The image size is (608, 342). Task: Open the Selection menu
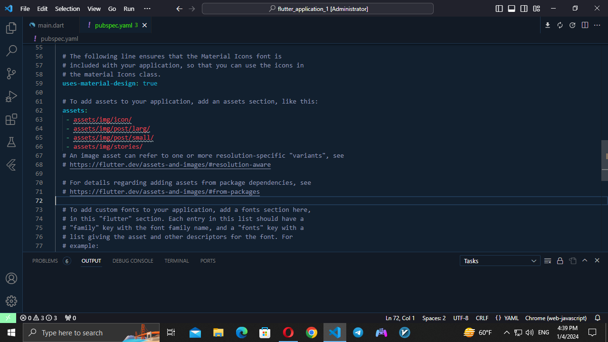[x=67, y=9]
